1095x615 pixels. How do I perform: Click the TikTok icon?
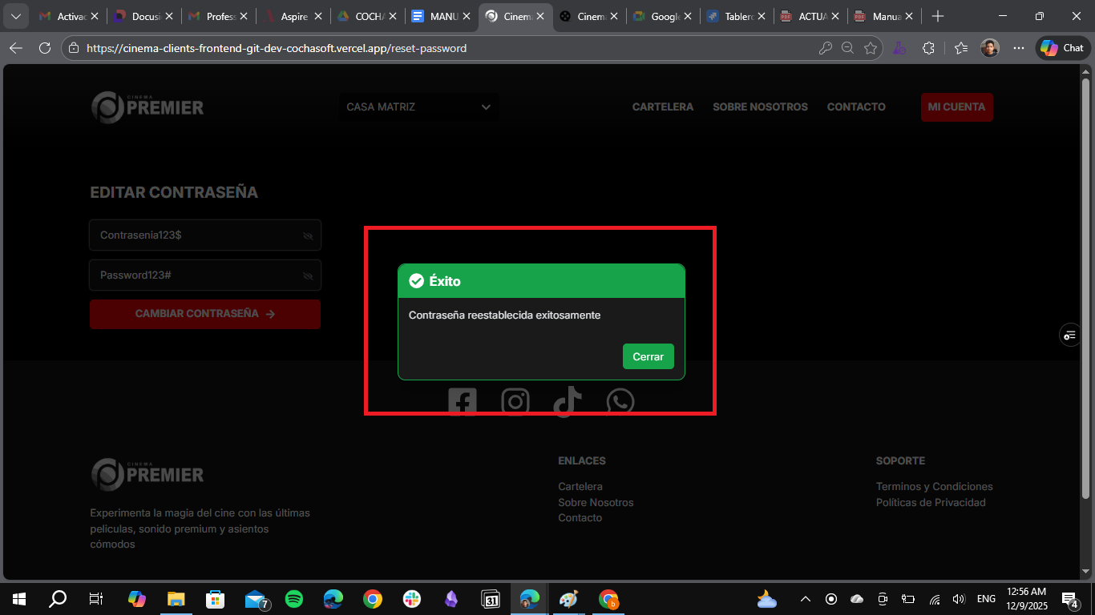click(x=568, y=400)
